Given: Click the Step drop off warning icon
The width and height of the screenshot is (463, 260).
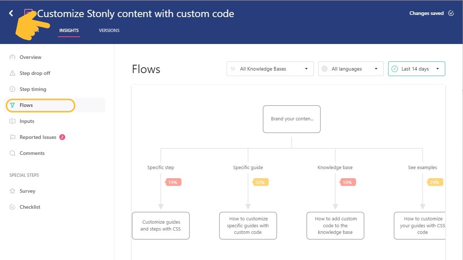Looking at the screenshot, I should coord(12,73).
